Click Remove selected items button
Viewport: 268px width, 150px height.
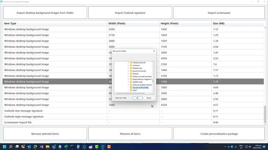(x=45, y=134)
